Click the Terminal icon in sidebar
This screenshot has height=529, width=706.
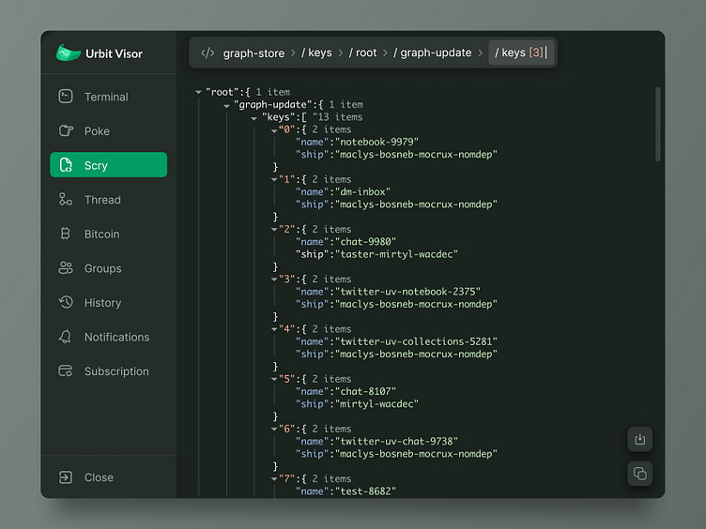point(66,97)
